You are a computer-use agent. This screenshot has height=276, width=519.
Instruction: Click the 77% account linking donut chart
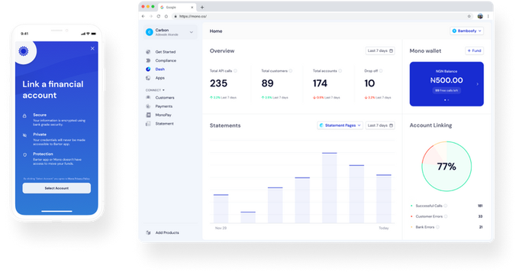pyautogui.click(x=446, y=166)
